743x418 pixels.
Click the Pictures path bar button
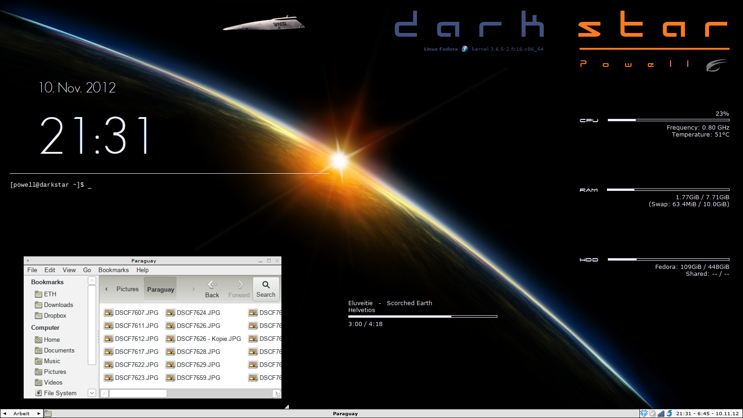point(127,289)
